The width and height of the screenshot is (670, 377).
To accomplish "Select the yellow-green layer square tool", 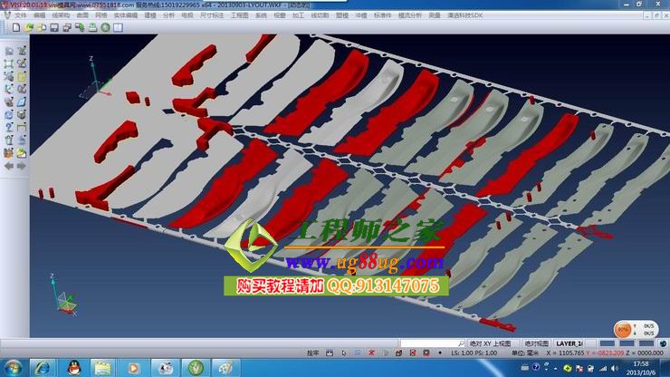I will coord(22,77).
